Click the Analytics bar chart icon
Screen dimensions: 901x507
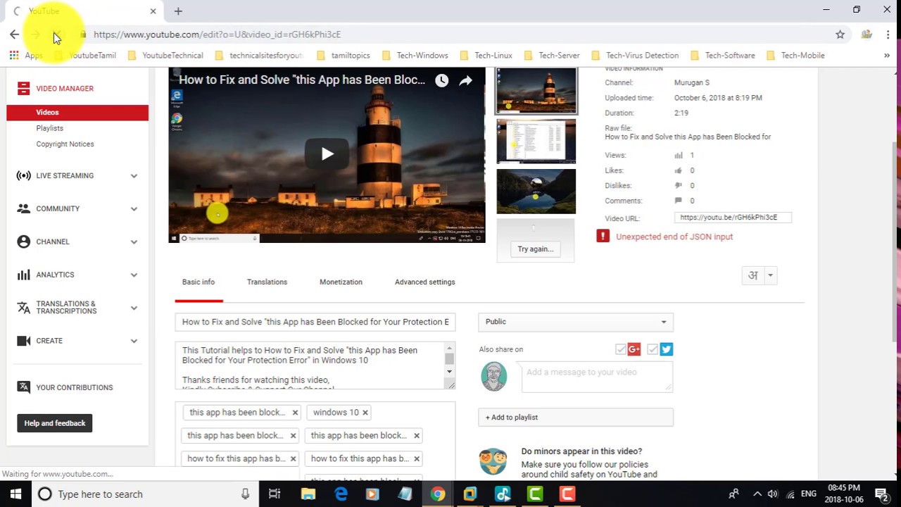click(24, 275)
